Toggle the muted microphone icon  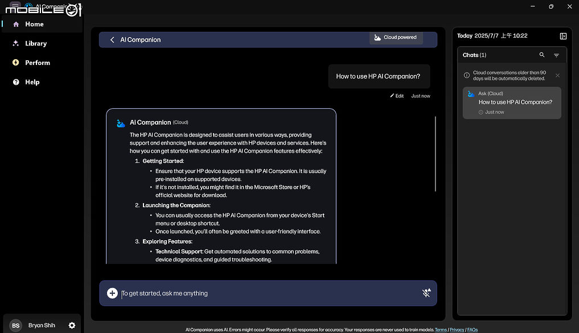426,293
